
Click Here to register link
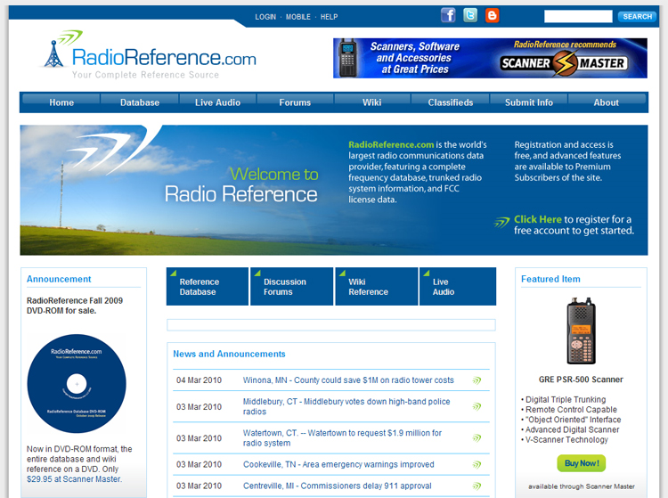(x=537, y=219)
